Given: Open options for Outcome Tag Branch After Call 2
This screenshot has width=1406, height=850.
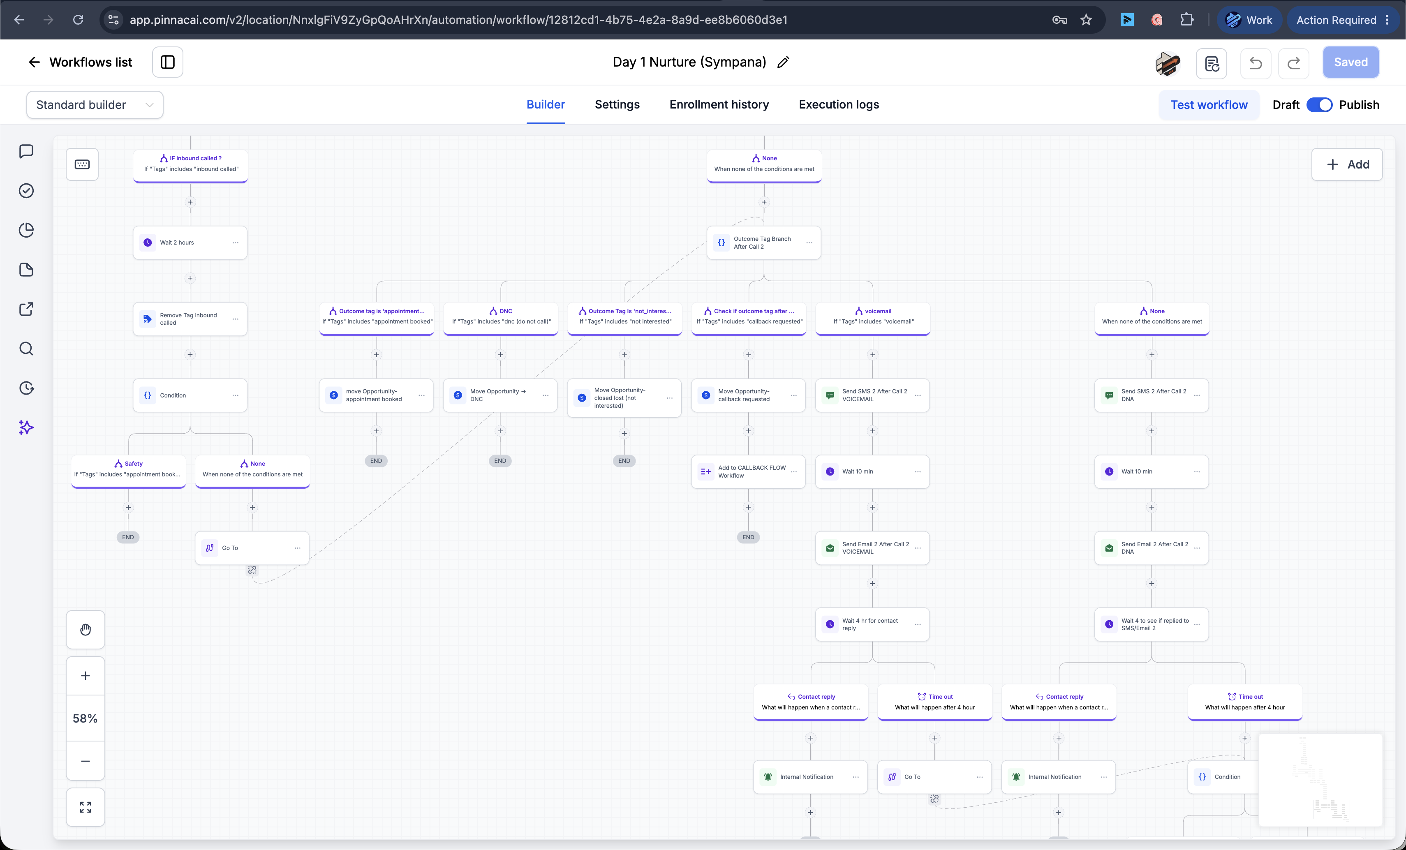Looking at the screenshot, I should (809, 243).
